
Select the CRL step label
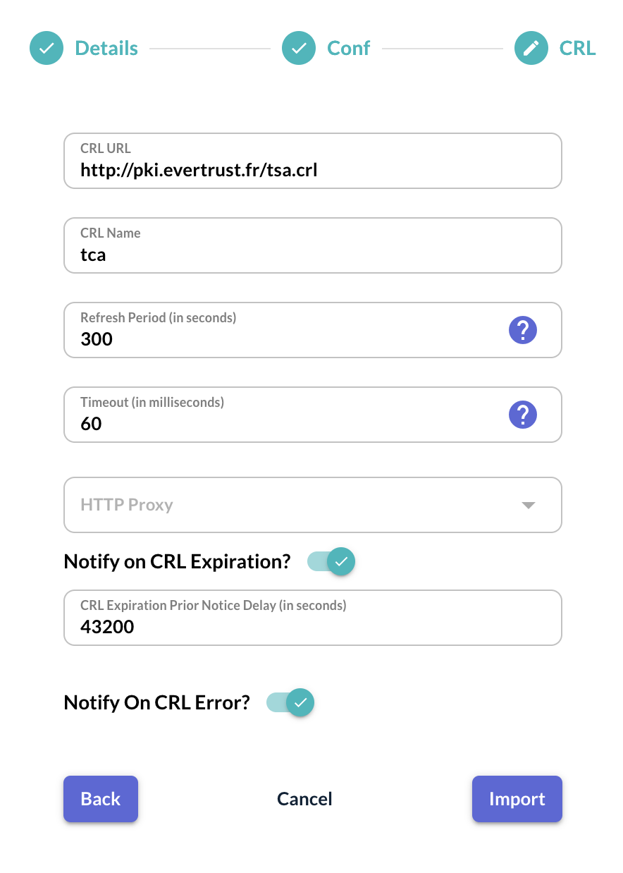click(577, 48)
